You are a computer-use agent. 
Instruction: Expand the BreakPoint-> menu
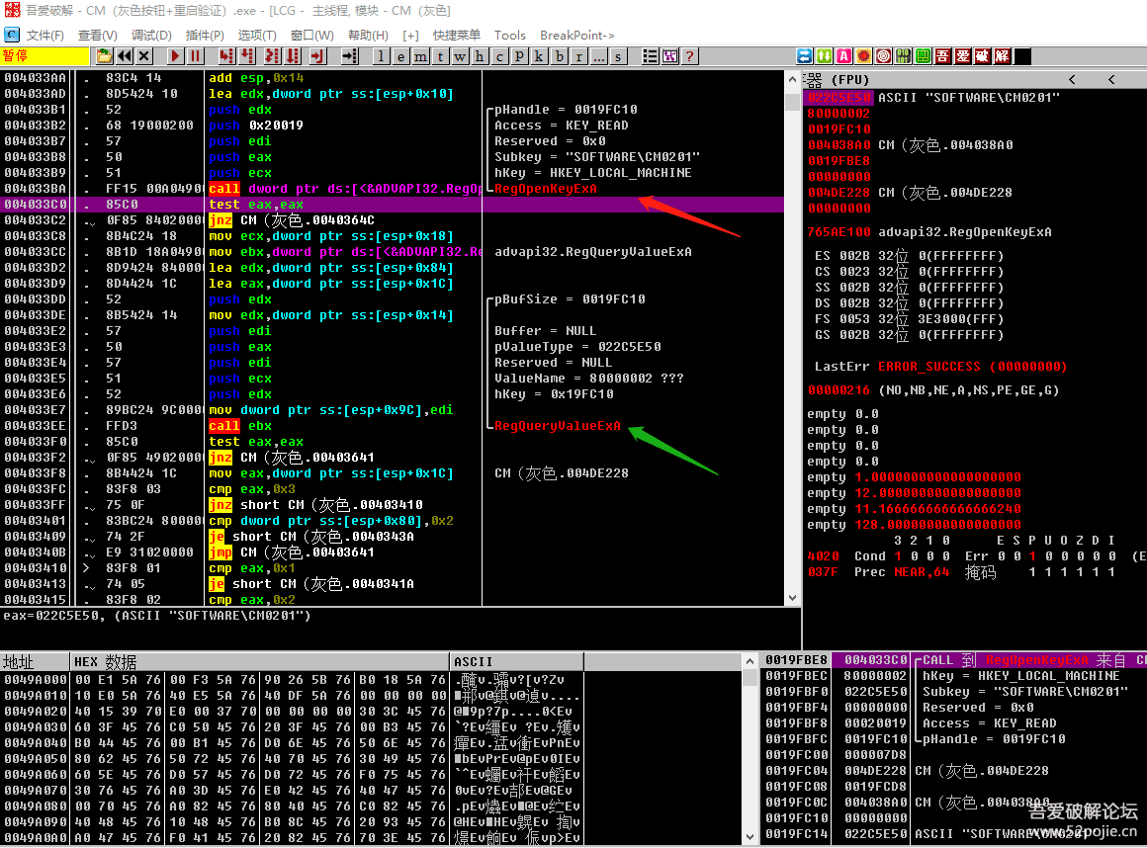coord(576,35)
